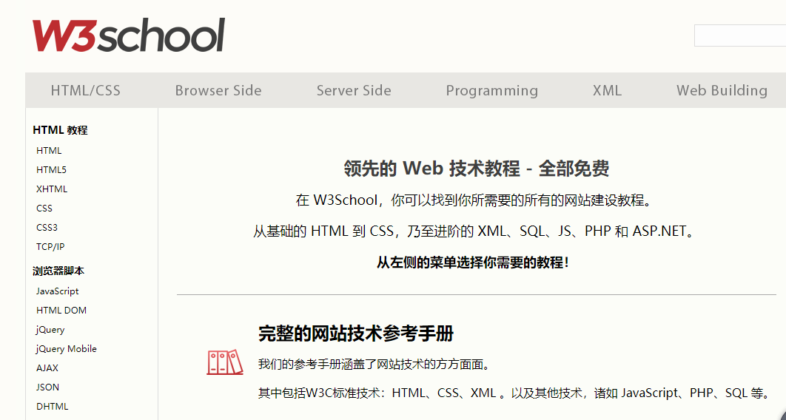This screenshot has width=786, height=420.
Task: Click the sentence starting '其中包括W3C标准技术'
Action: click(514, 393)
